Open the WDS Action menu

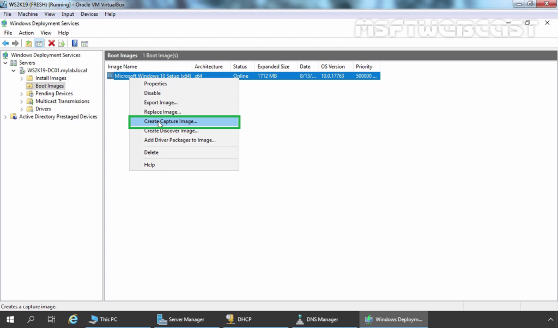(x=26, y=33)
